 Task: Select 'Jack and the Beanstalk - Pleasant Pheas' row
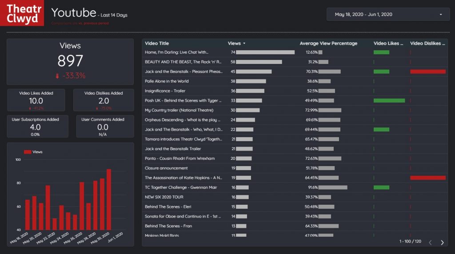coord(295,71)
